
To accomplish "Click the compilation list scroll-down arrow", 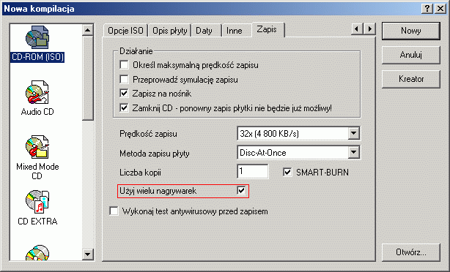I will [87, 254].
